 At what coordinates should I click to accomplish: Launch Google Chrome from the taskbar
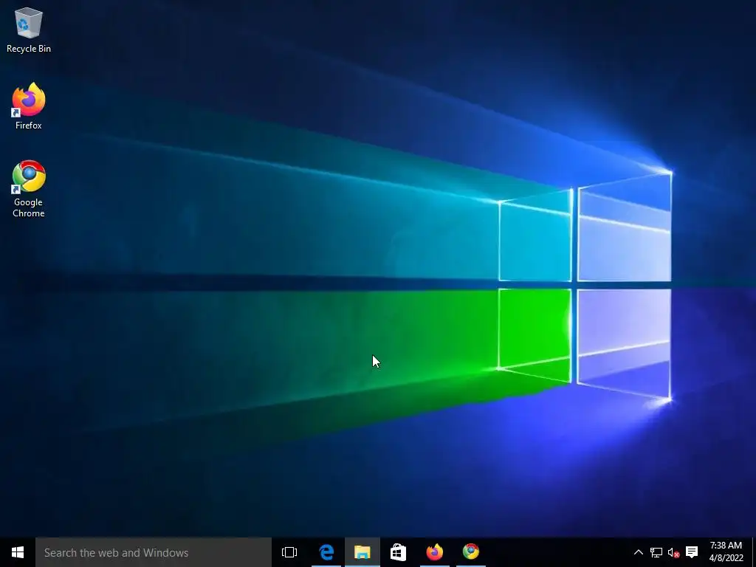point(471,552)
